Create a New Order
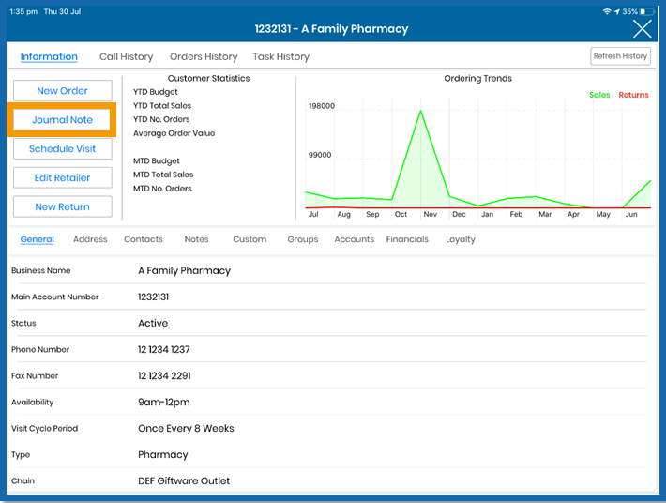This screenshot has width=666, height=503. 63,90
